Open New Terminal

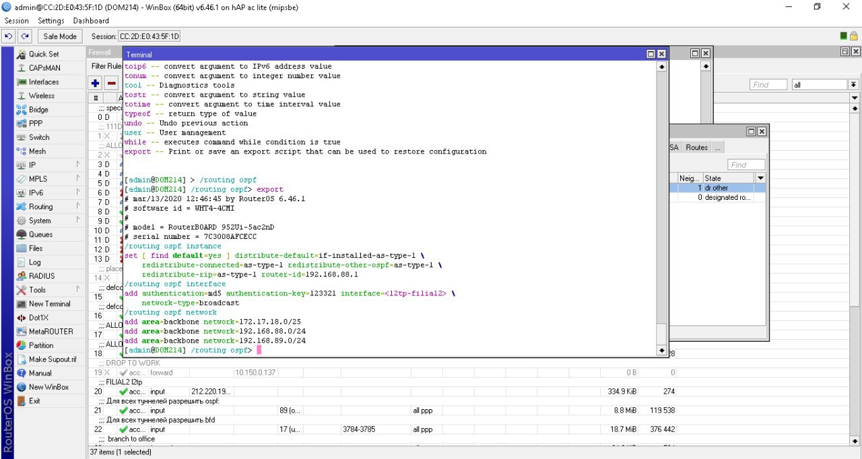coord(49,304)
